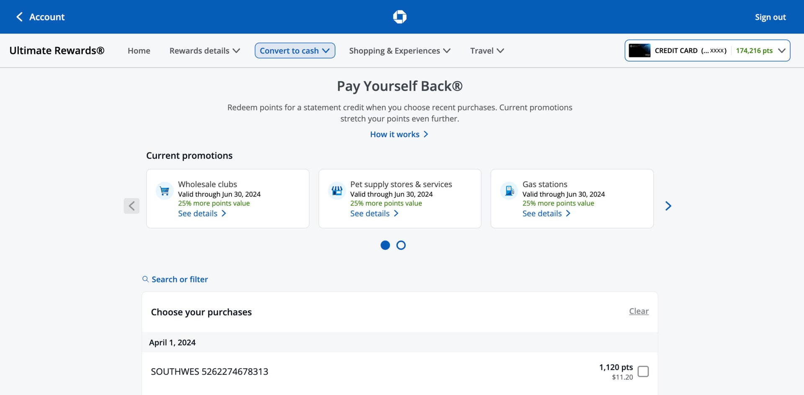Click Sign out
This screenshot has width=804, height=395.
pyautogui.click(x=770, y=17)
